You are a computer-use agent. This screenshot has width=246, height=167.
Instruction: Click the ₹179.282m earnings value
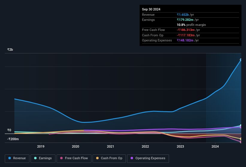pyautogui.click(x=185, y=20)
